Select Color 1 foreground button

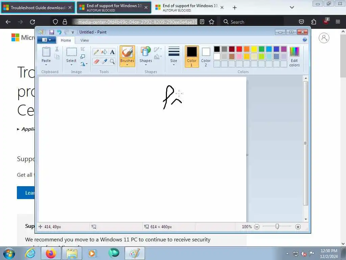tap(192, 57)
